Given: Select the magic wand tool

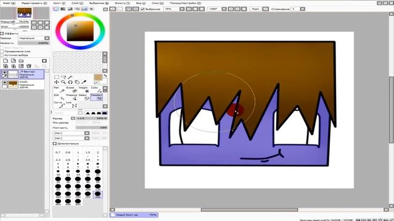Looking at the screenshot, I should coord(70,77).
